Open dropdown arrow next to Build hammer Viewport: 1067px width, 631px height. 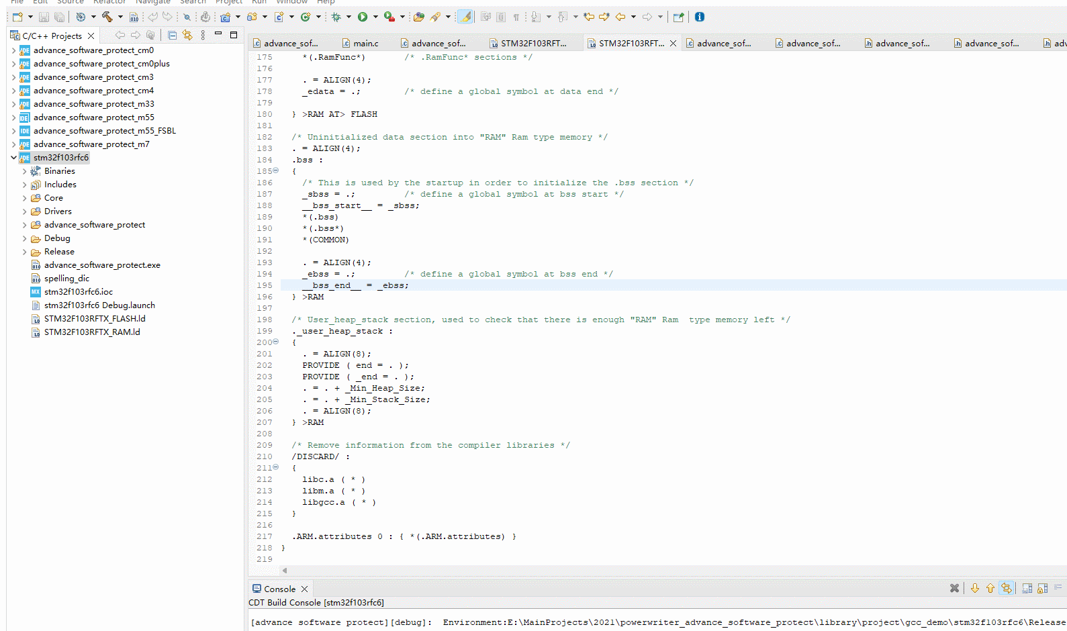pyautogui.click(x=120, y=17)
